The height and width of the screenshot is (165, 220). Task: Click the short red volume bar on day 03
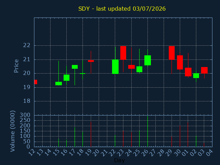tap(204, 145)
